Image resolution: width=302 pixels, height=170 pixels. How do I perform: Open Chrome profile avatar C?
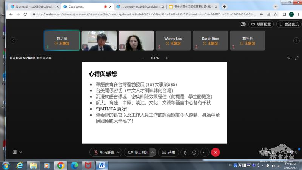coord(291,14)
